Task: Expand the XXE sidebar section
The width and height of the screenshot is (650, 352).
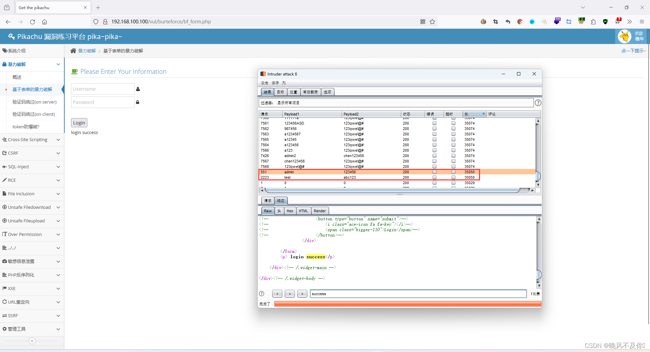Action: (32, 288)
